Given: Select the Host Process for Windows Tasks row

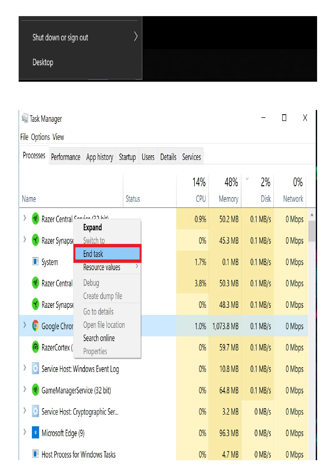Looking at the screenshot, I should [163, 454].
